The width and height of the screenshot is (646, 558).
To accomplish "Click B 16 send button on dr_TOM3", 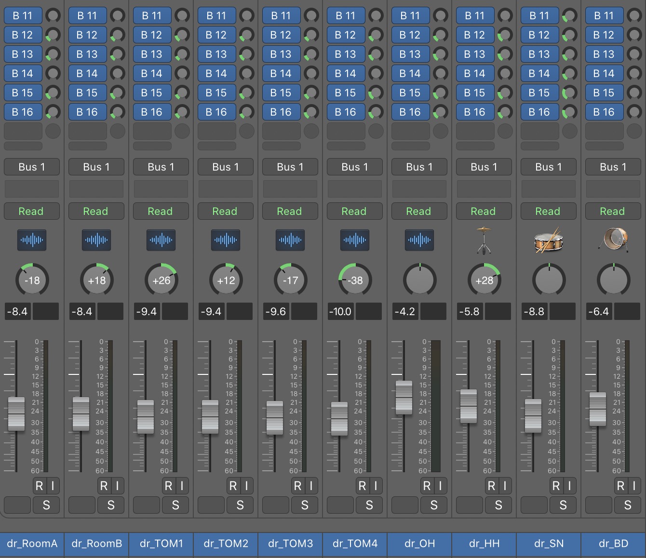I will pyautogui.click(x=281, y=112).
